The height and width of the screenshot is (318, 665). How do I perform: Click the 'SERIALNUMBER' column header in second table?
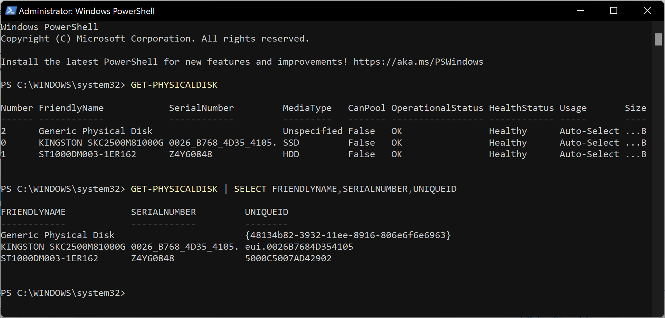164,212
